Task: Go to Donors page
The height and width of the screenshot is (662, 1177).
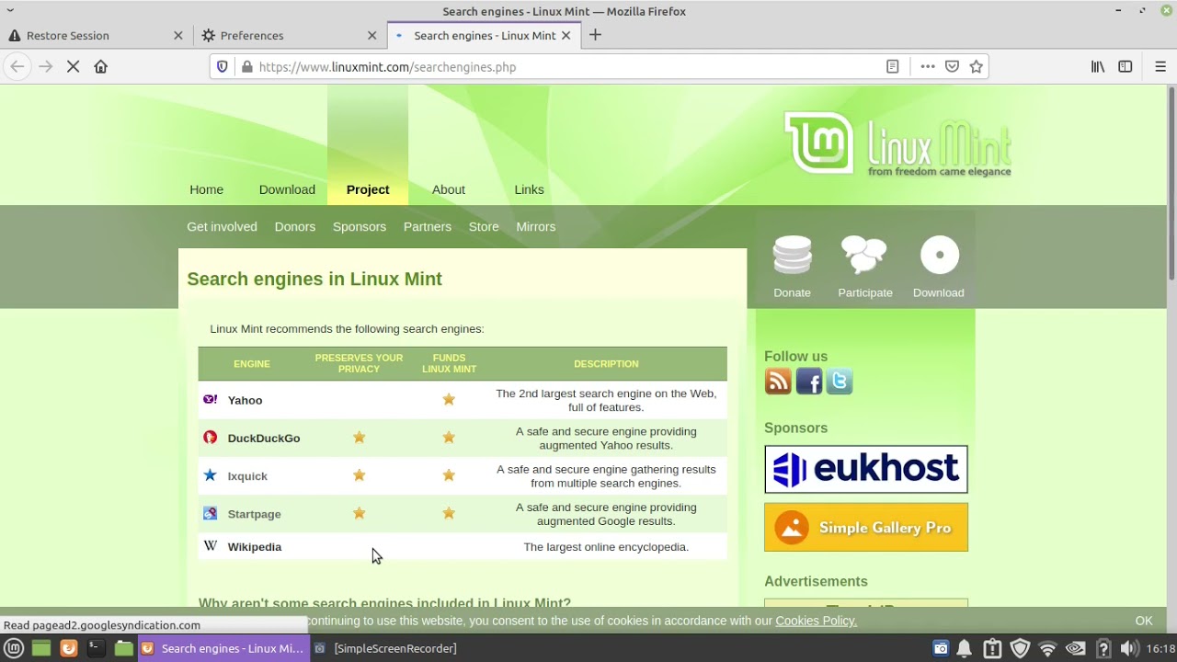Action: [x=294, y=226]
